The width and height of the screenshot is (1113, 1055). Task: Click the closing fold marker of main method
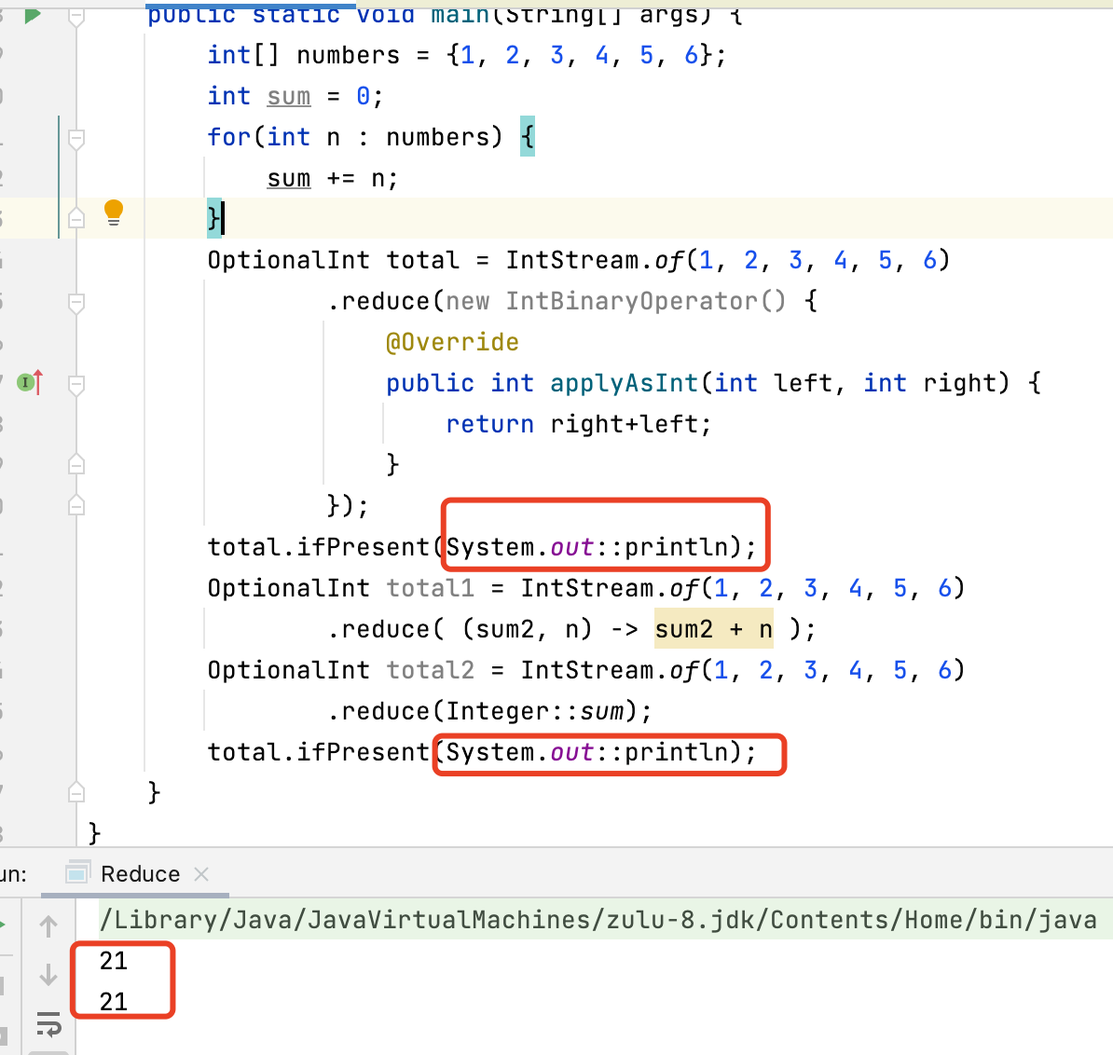tap(76, 792)
